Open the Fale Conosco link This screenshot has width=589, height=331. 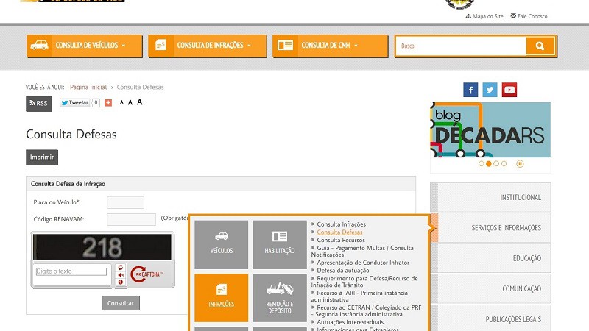529,16
